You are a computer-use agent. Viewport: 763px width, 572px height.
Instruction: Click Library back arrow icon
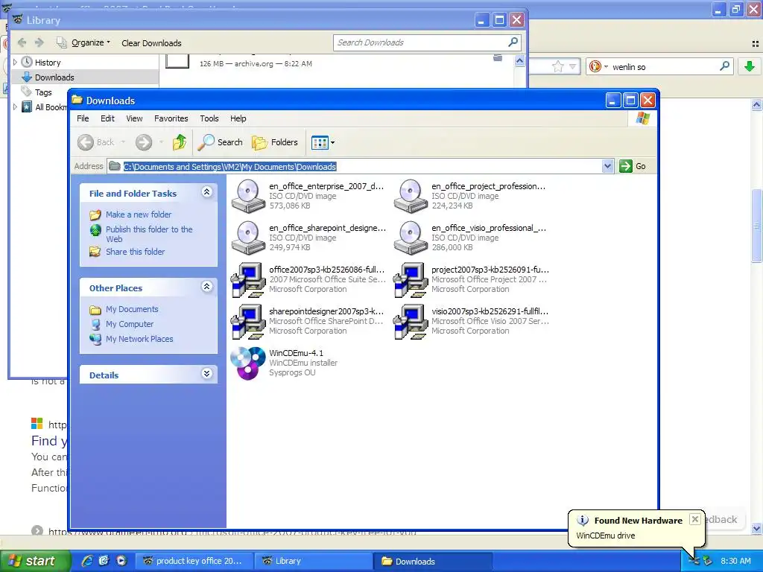(22, 42)
